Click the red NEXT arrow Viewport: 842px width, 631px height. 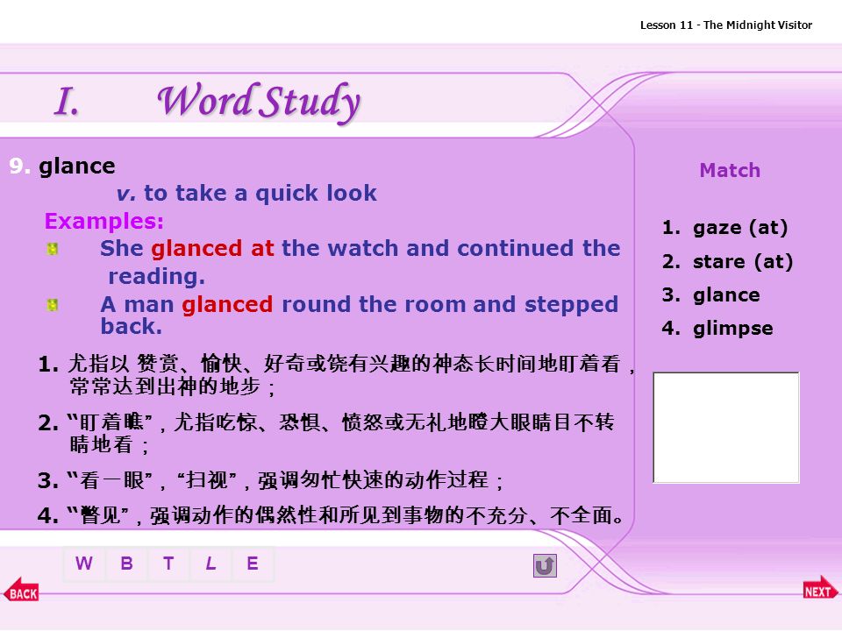tap(820, 589)
